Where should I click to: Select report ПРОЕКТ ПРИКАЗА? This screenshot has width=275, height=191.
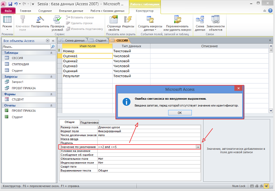[29, 111]
